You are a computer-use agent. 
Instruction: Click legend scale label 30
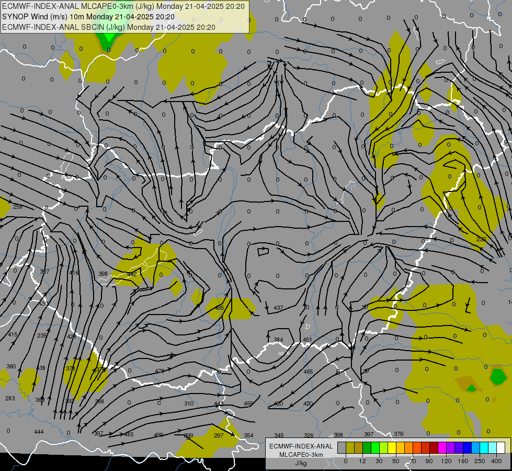coord(379,461)
